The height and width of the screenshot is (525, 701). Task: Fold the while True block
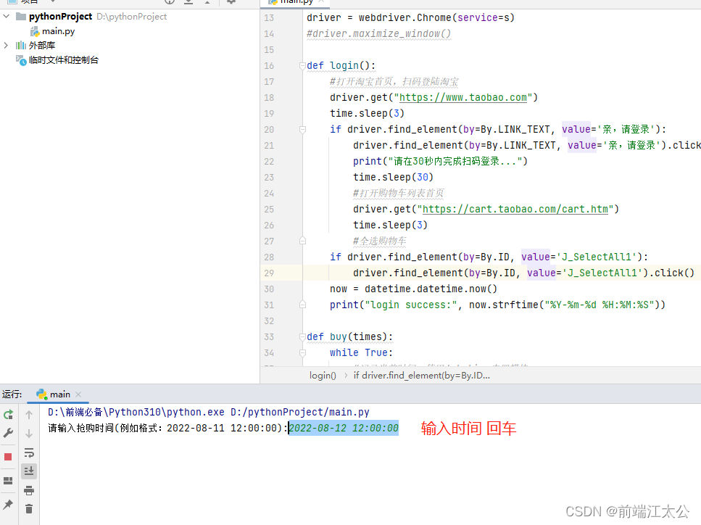pyautogui.click(x=302, y=353)
